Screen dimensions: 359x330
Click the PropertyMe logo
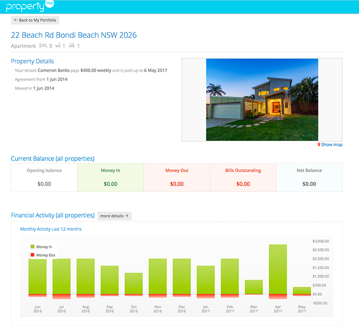[x=30, y=6]
